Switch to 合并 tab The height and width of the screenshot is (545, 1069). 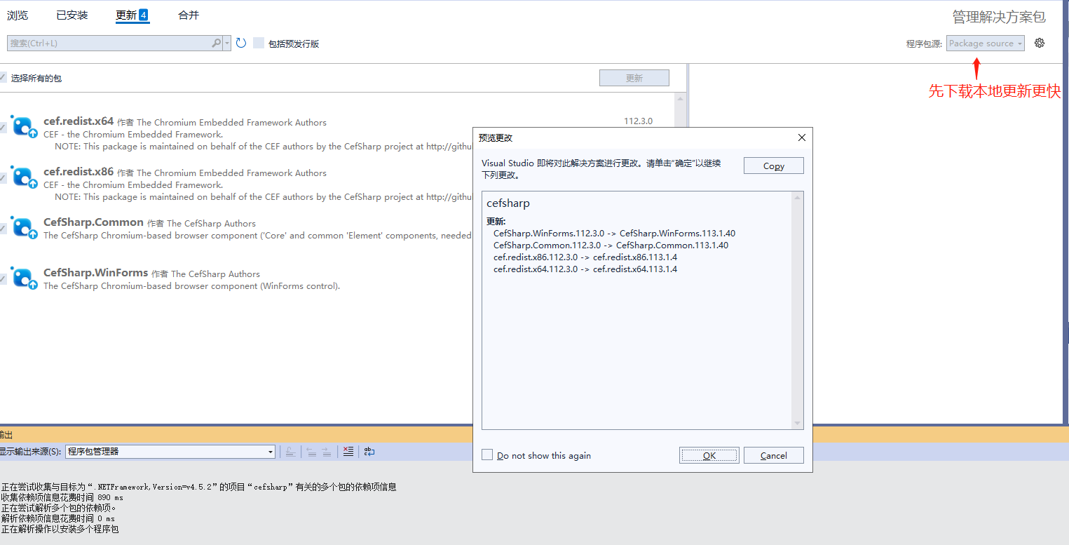[189, 15]
